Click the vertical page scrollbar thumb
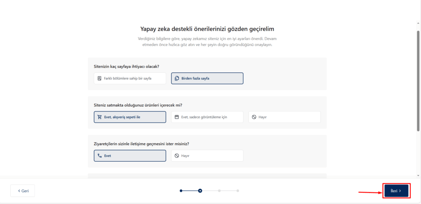 [x=418, y=81]
